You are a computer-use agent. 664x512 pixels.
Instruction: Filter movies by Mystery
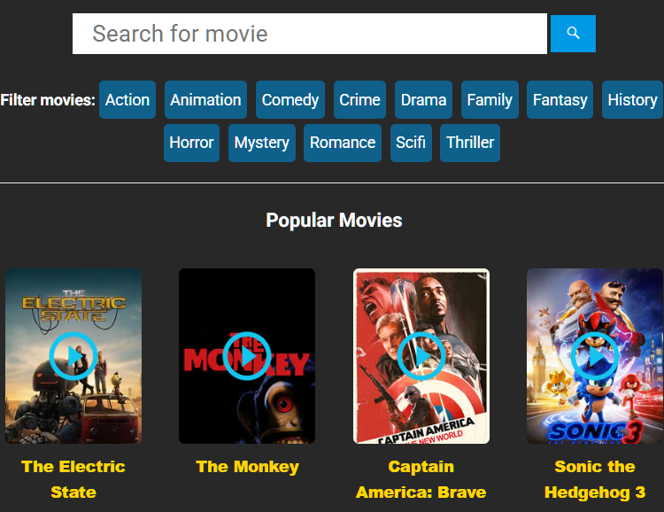point(261,143)
